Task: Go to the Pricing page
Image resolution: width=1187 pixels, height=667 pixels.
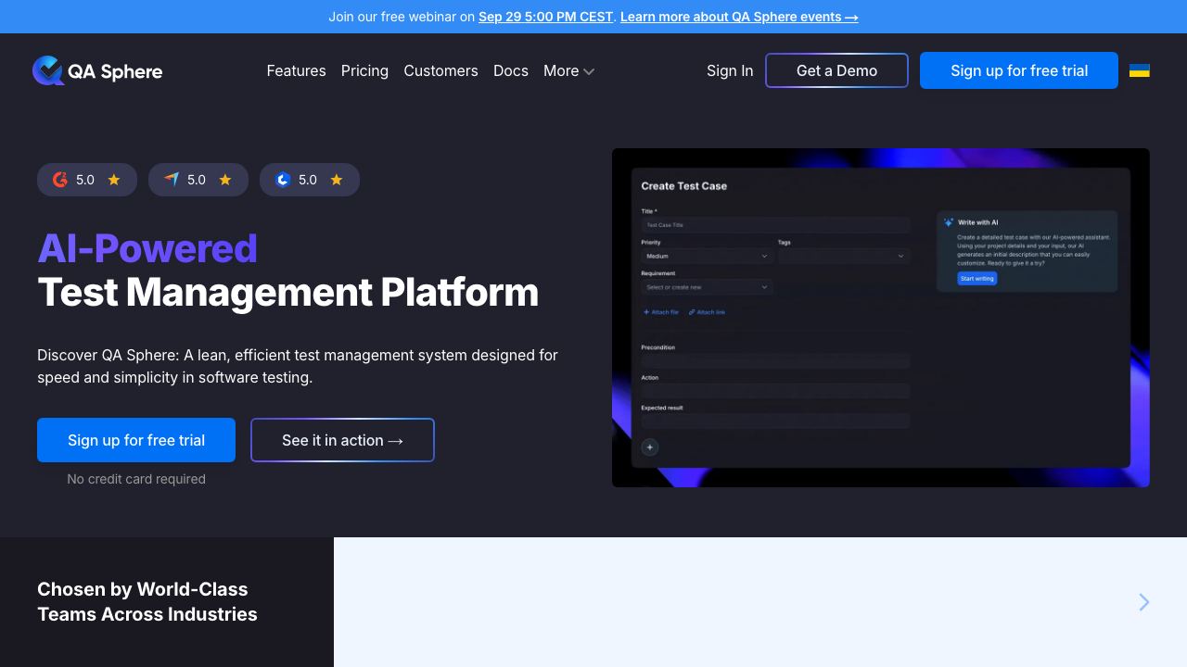Action: tap(364, 70)
